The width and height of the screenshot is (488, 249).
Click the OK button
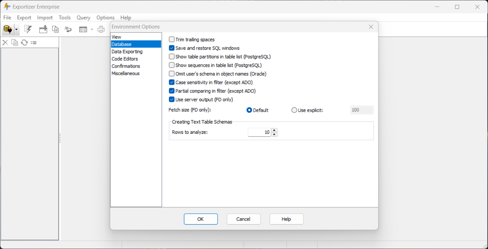201,219
